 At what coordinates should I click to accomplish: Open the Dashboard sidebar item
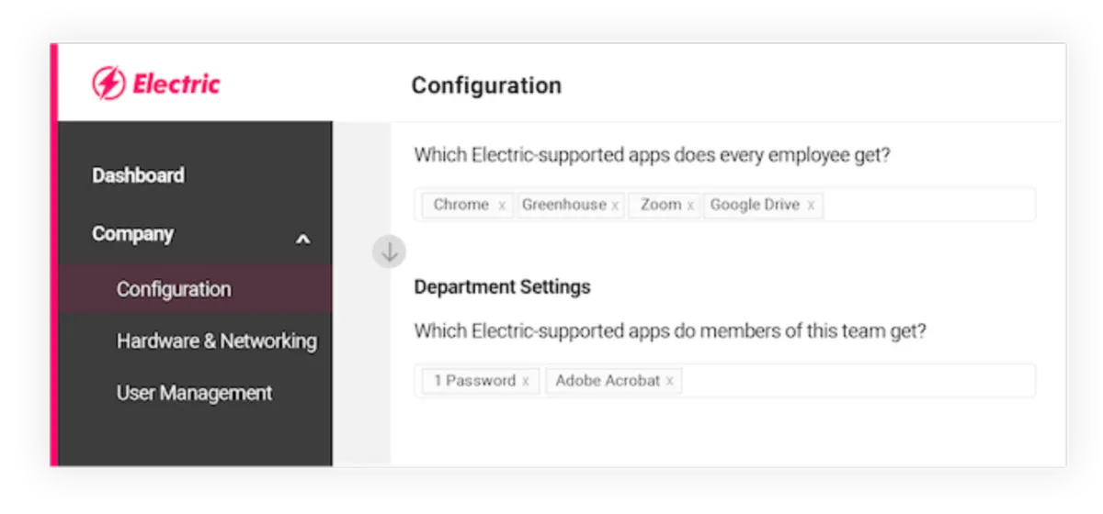(x=138, y=175)
